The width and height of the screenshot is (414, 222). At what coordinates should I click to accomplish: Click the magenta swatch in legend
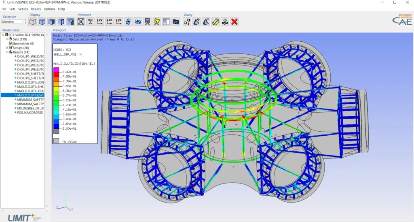coord(56,70)
